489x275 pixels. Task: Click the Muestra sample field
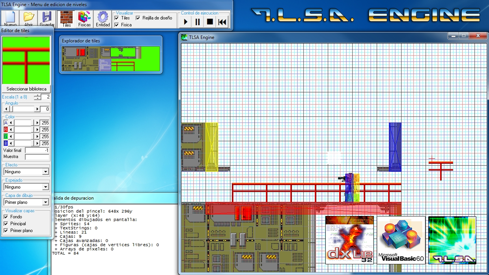tap(37, 156)
